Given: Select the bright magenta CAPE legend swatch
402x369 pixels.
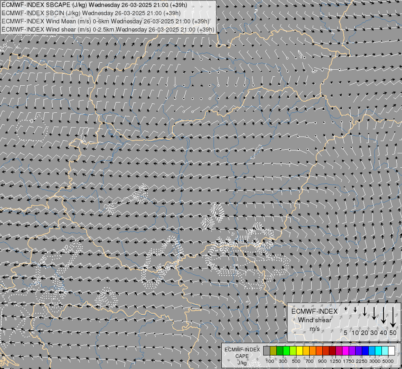Looking at the screenshot, I should [x=345, y=351].
